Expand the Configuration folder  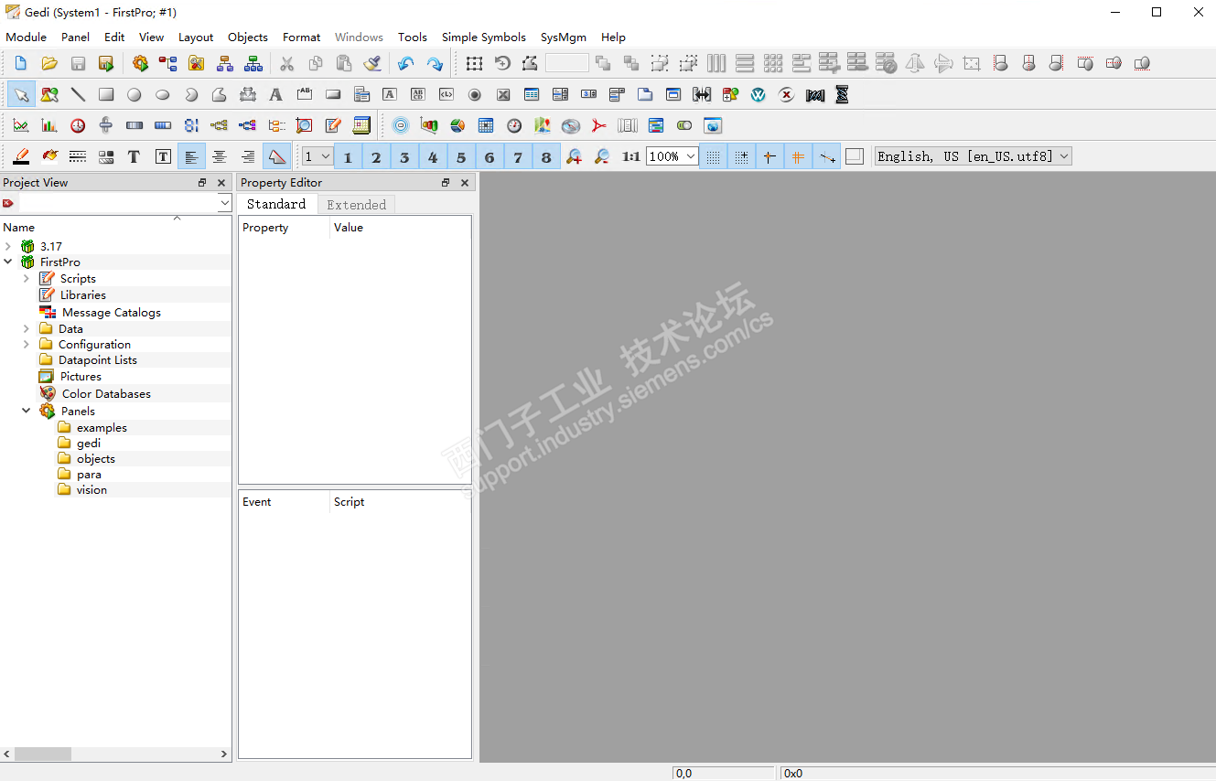27,345
